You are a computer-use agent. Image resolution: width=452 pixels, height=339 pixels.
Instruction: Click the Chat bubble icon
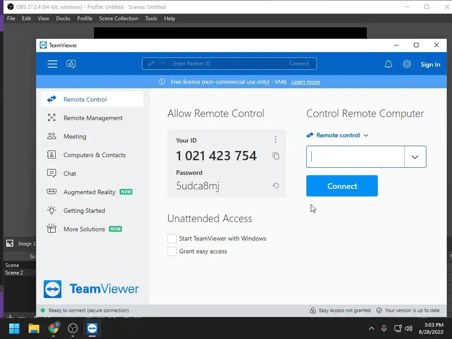click(52, 173)
